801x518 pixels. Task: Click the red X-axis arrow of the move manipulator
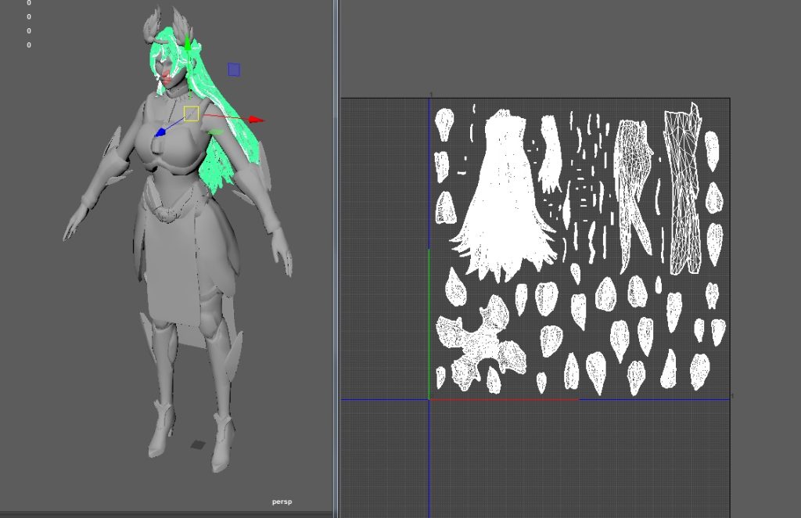[257, 120]
